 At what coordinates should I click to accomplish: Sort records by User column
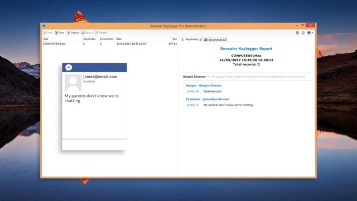46,39
